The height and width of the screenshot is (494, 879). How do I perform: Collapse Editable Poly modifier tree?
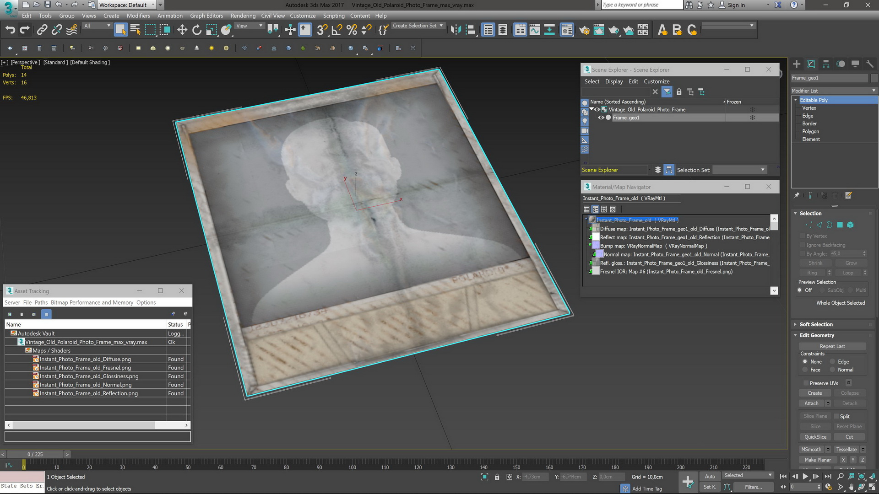point(796,100)
